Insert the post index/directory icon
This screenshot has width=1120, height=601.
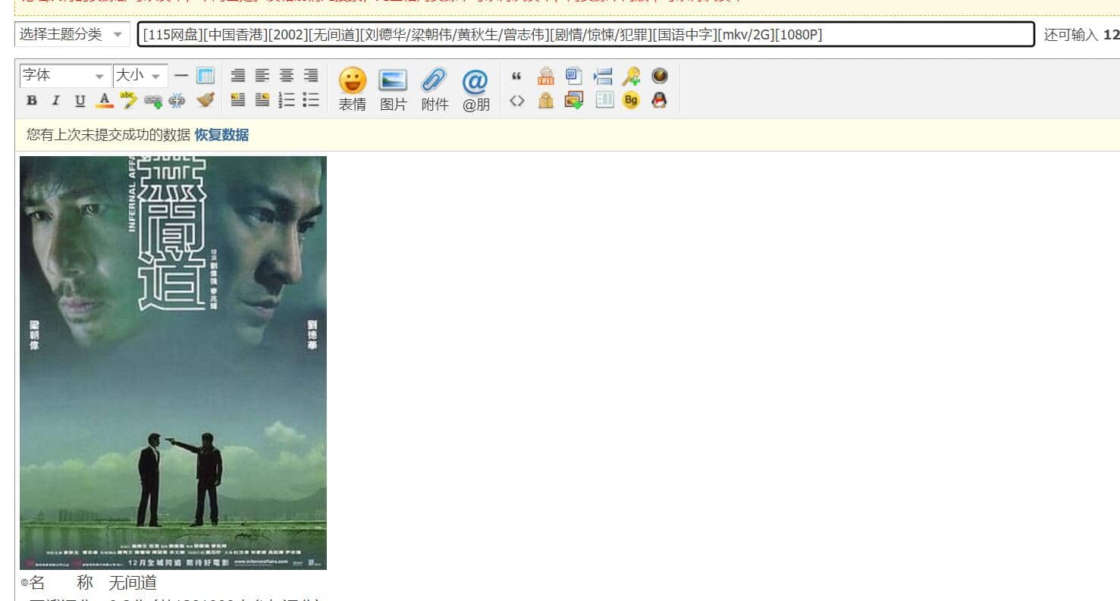(604, 100)
